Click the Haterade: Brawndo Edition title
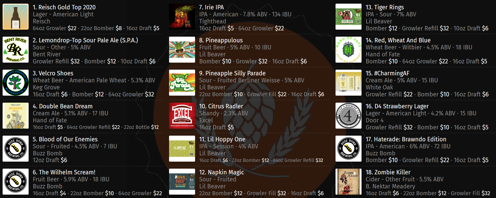Viewport: 496px width, 198px height. coord(406,139)
